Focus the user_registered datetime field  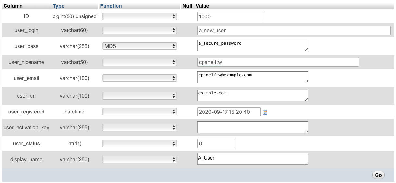click(229, 112)
